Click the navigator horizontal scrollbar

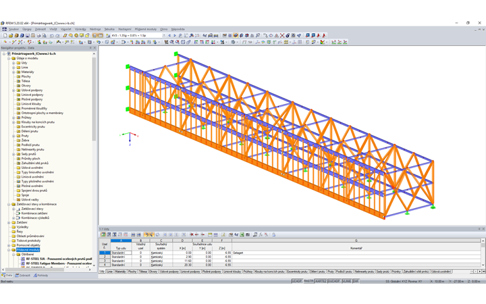click(34, 270)
